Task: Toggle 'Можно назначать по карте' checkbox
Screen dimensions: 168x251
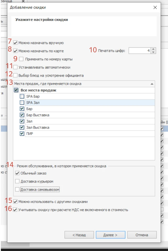Action: pos(15,51)
